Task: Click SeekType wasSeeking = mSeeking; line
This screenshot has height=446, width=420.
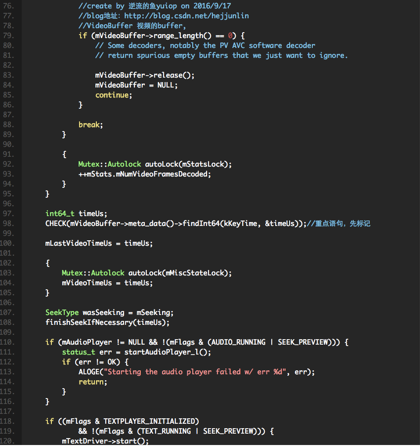Action: click(109, 312)
